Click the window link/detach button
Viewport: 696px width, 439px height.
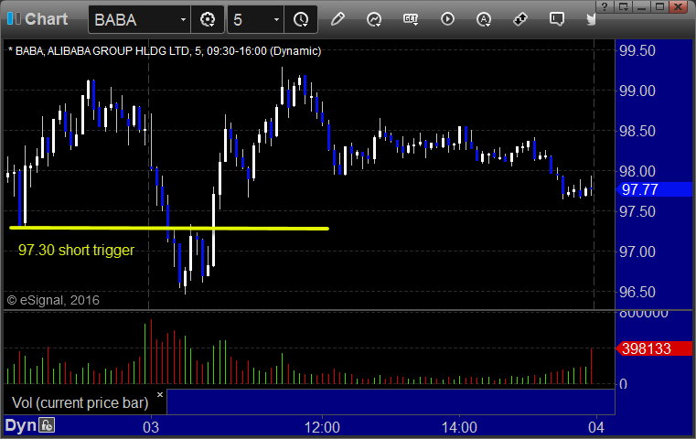[x=623, y=6]
